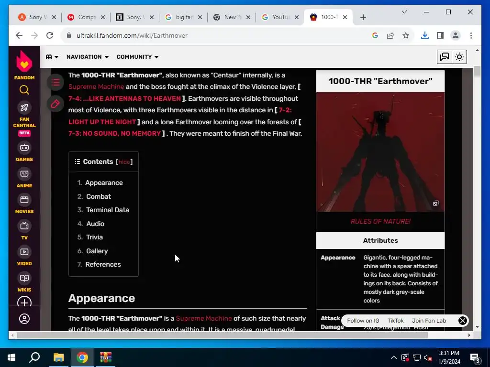Viewport: 490px width, 367px height.
Task: Click the Earthmover infobox image
Action: click(x=380, y=152)
